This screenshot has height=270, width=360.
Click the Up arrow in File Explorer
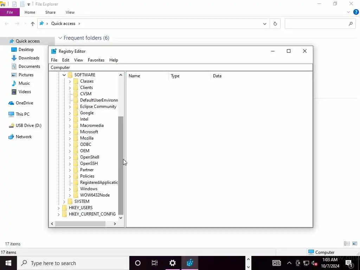click(33, 24)
